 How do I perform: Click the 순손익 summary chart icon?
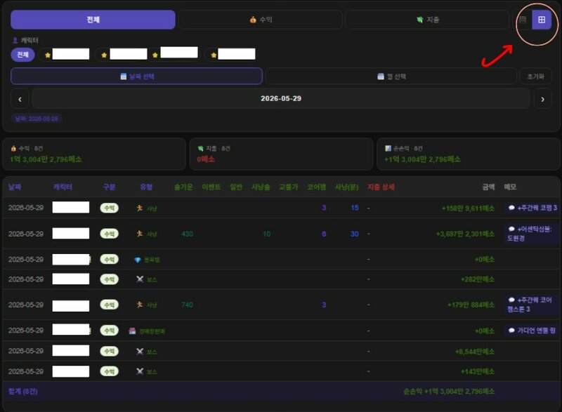(388, 148)
